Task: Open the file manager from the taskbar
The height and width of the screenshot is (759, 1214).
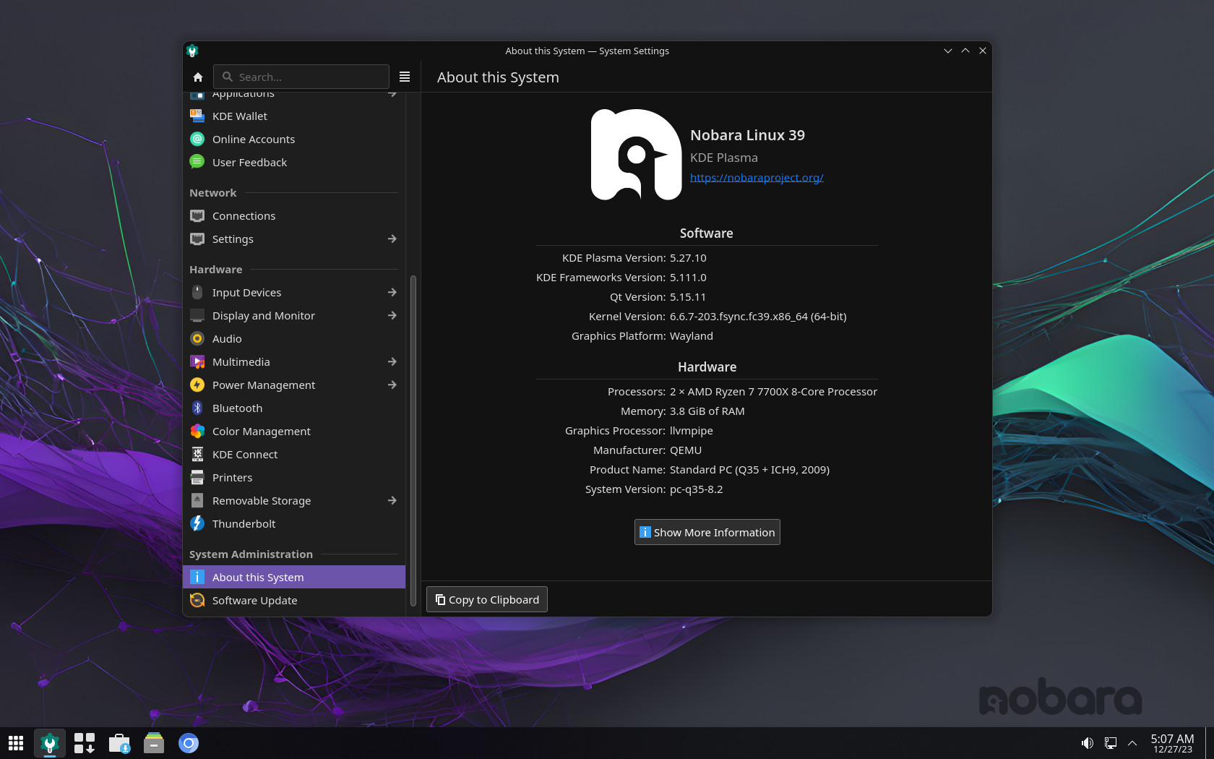Action: [x=154, y=743]
